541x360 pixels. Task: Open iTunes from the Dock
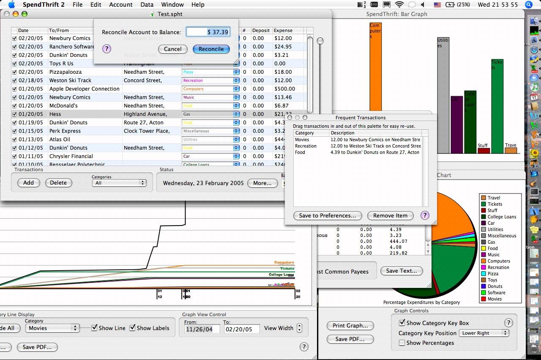(x=534, y=88)
